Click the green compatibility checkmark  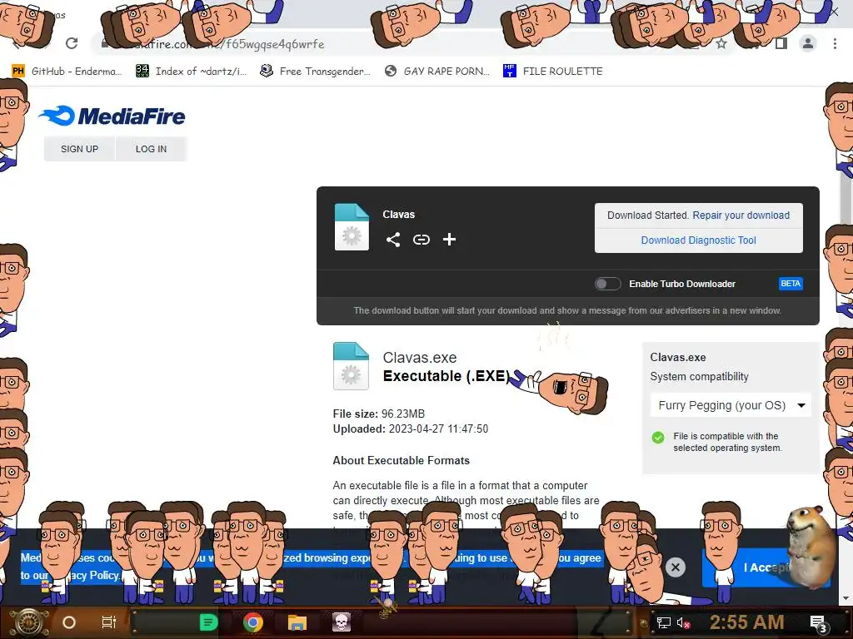coord(658,438)
